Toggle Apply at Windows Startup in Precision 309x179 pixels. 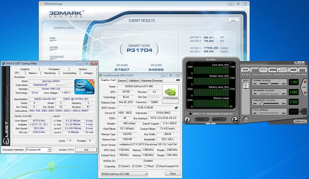tap(191, 114)
